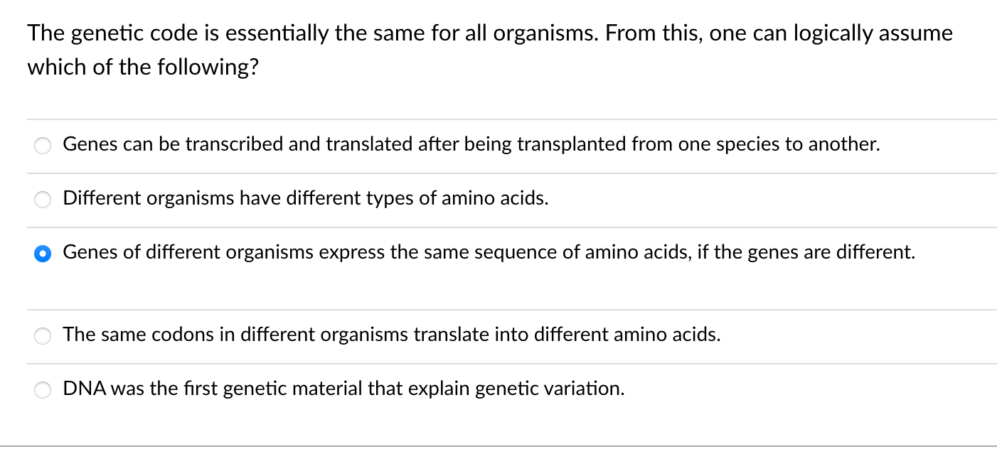Select radio button for 'Genes can be transcribed'
Viewport: 997px width, 476px height.
(x=43, y=146)
